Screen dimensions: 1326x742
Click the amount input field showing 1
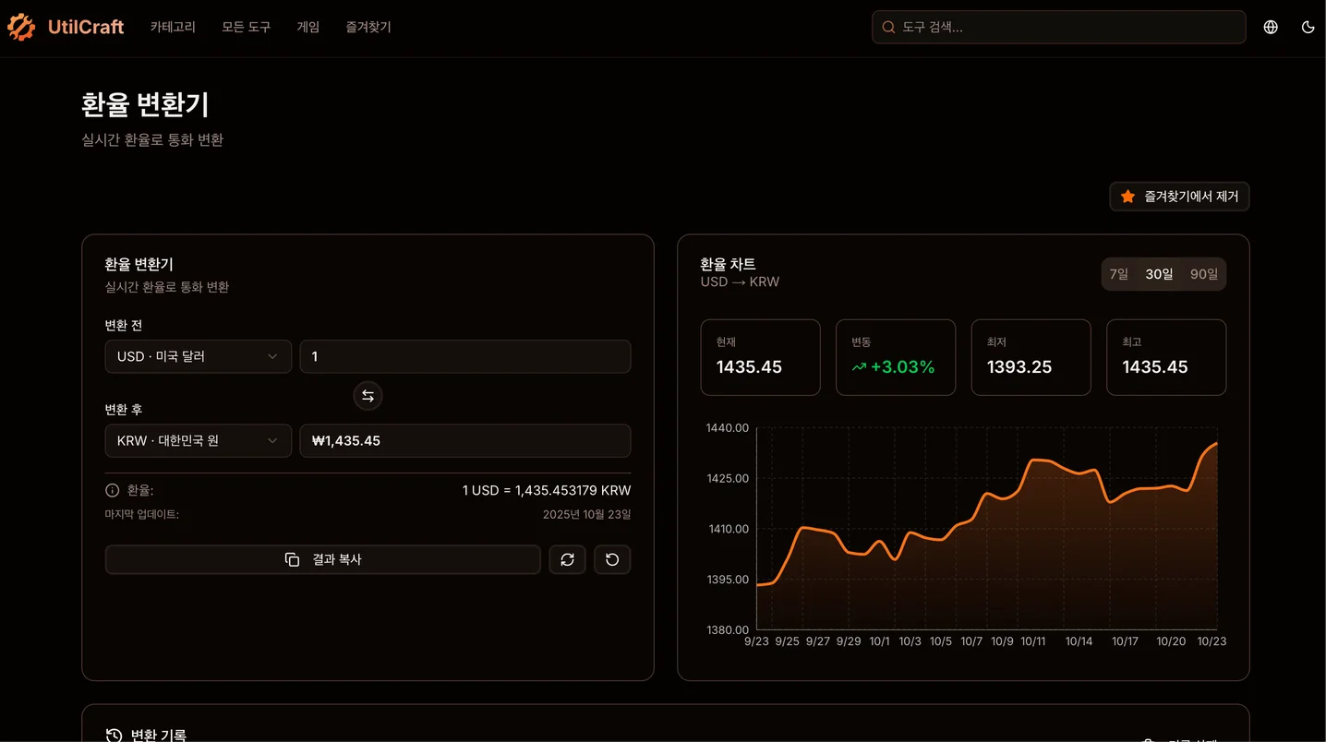click(x=464, y=356)
